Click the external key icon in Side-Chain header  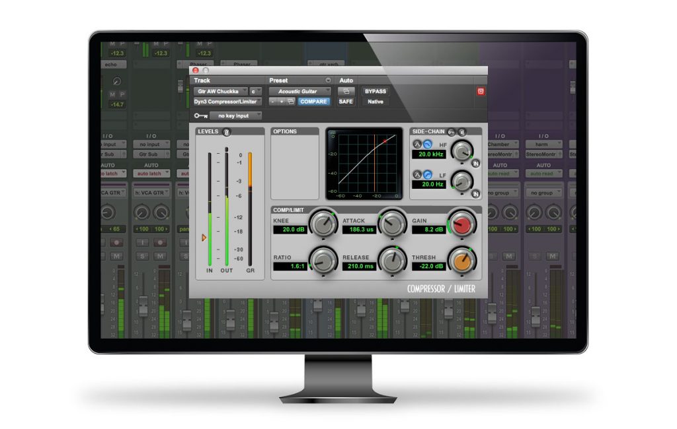pyautogui.click(x=451, y=132)
